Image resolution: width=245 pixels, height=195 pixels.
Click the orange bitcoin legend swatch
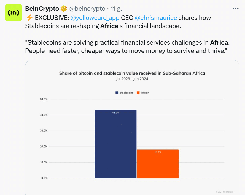(x=138, y=93)
